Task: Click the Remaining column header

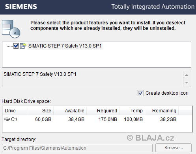Action: [x=162, y=111]
